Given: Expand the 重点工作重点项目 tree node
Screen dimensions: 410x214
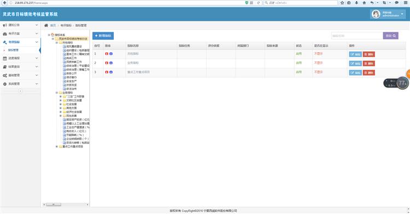Looking at the screenshot, I should (x=57, y=147).
